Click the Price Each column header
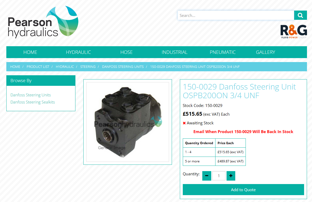This screenshot has height=202, width=312. (231, 143)
